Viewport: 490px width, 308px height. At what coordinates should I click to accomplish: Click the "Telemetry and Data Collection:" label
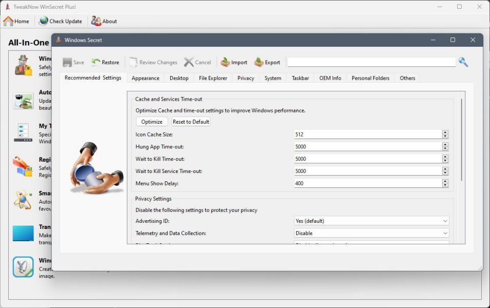[x=171, y=233]
